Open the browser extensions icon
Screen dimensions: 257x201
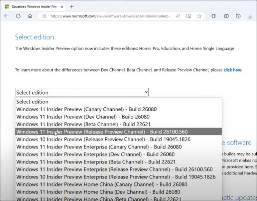point(213,16)
